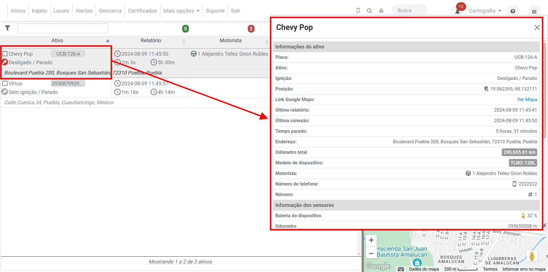548x272 pixels.
Task: Open the Suporte menu item
Action: 215,11
